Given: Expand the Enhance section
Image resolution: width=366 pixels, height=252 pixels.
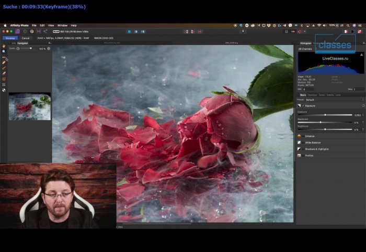Looking at the screenshot, I should tap(308, 136).
